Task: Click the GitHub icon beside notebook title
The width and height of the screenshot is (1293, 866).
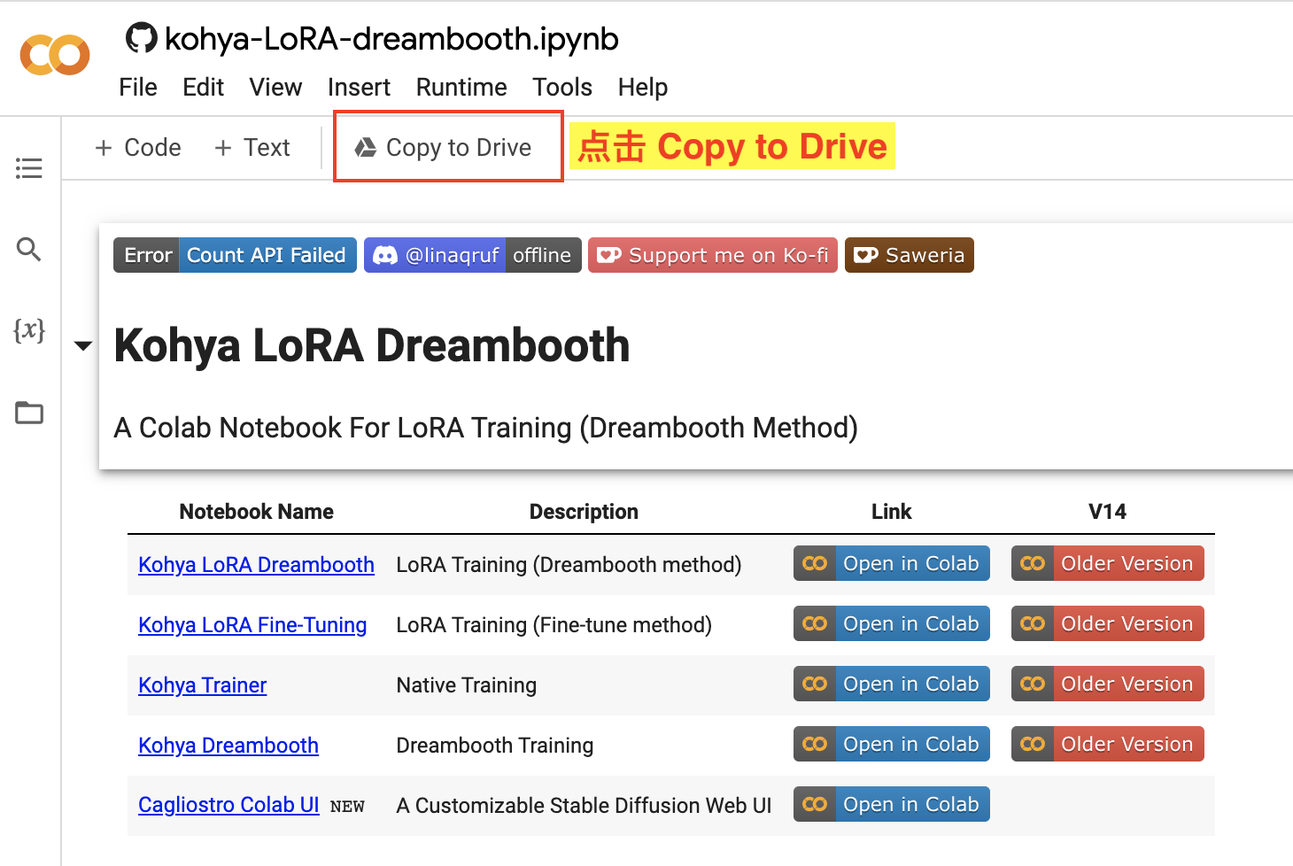Action: click(141, 39)
